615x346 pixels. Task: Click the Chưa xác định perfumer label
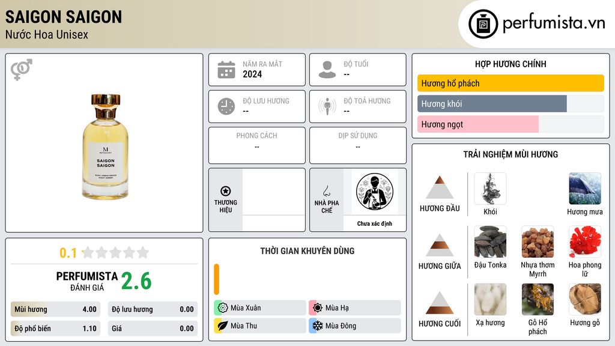coord(375,223)
